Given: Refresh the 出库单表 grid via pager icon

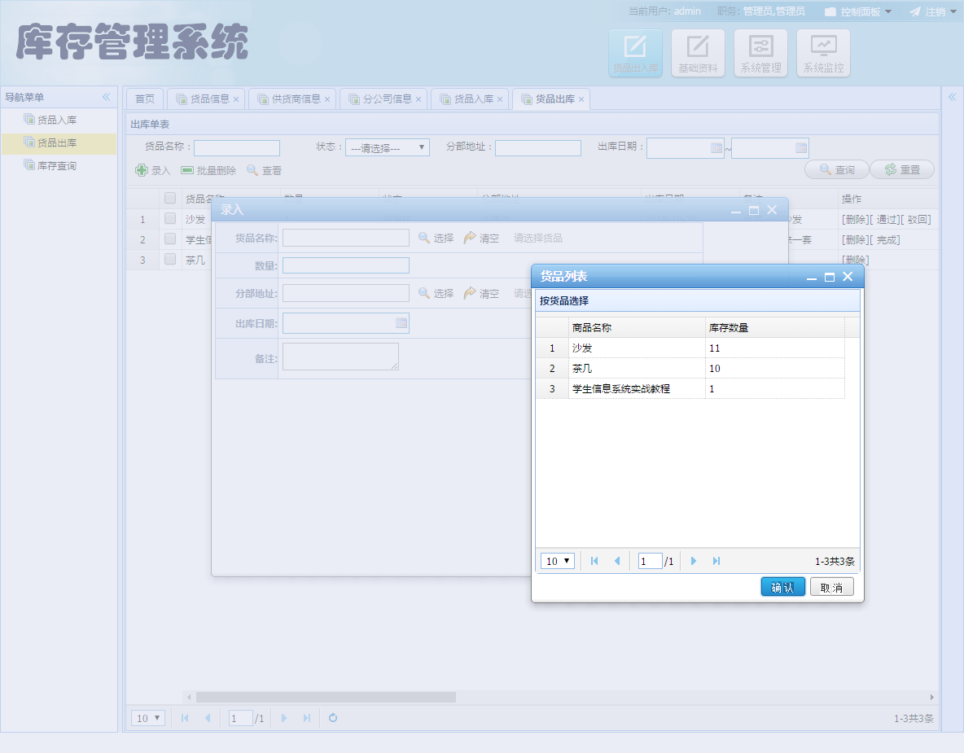Looking at the screenshot, I should (x=333, y=717).
